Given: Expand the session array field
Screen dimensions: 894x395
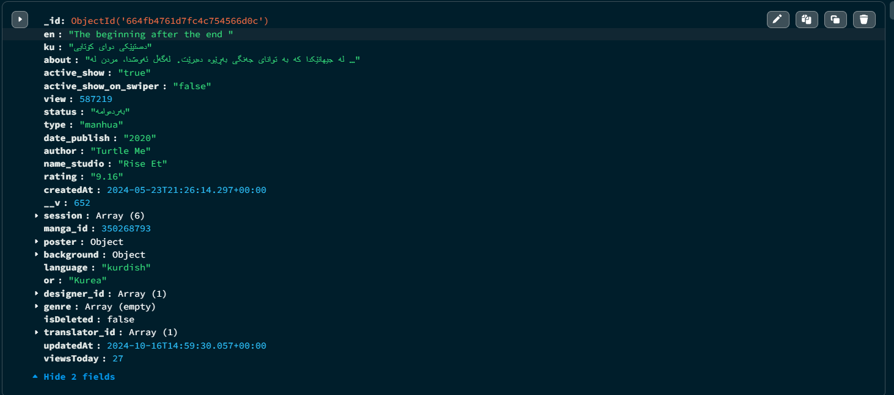Looking at the screenshot, I should (x=37, y=216).
